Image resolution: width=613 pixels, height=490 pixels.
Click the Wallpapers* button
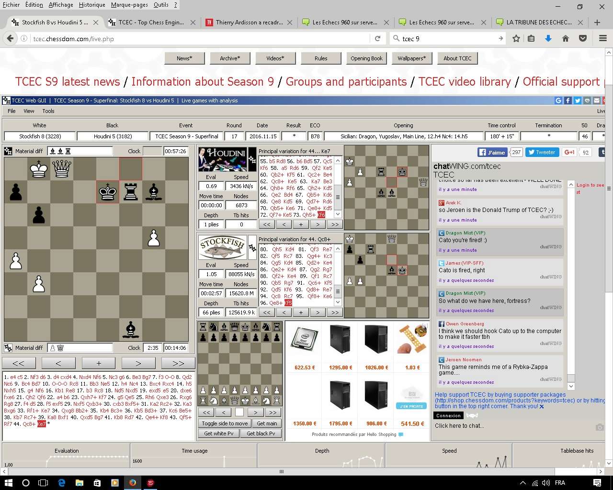coord(412,58)
